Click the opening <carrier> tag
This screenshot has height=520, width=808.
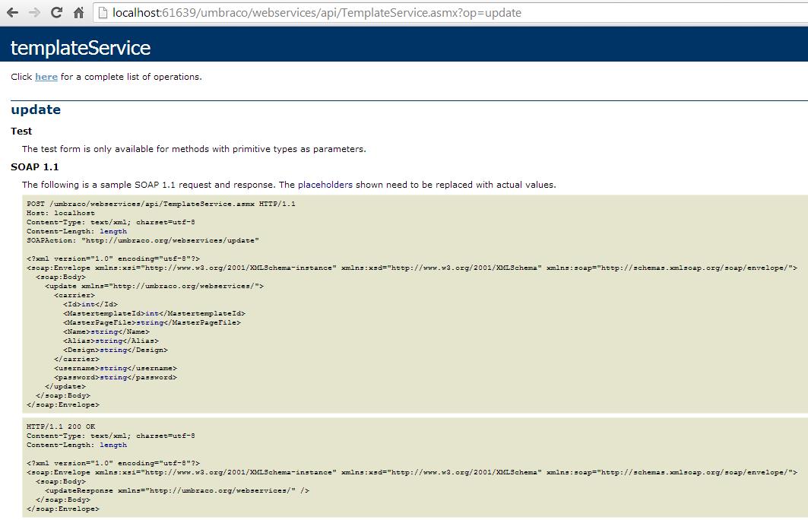(x=74, y=295)
